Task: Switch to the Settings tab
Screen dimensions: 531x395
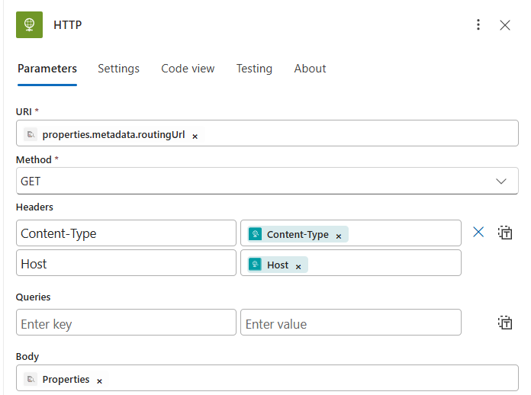Action: [x=118, y=69]
